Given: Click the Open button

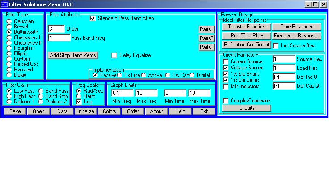Looking at the screenshot, I should click(x=38, y=111).
